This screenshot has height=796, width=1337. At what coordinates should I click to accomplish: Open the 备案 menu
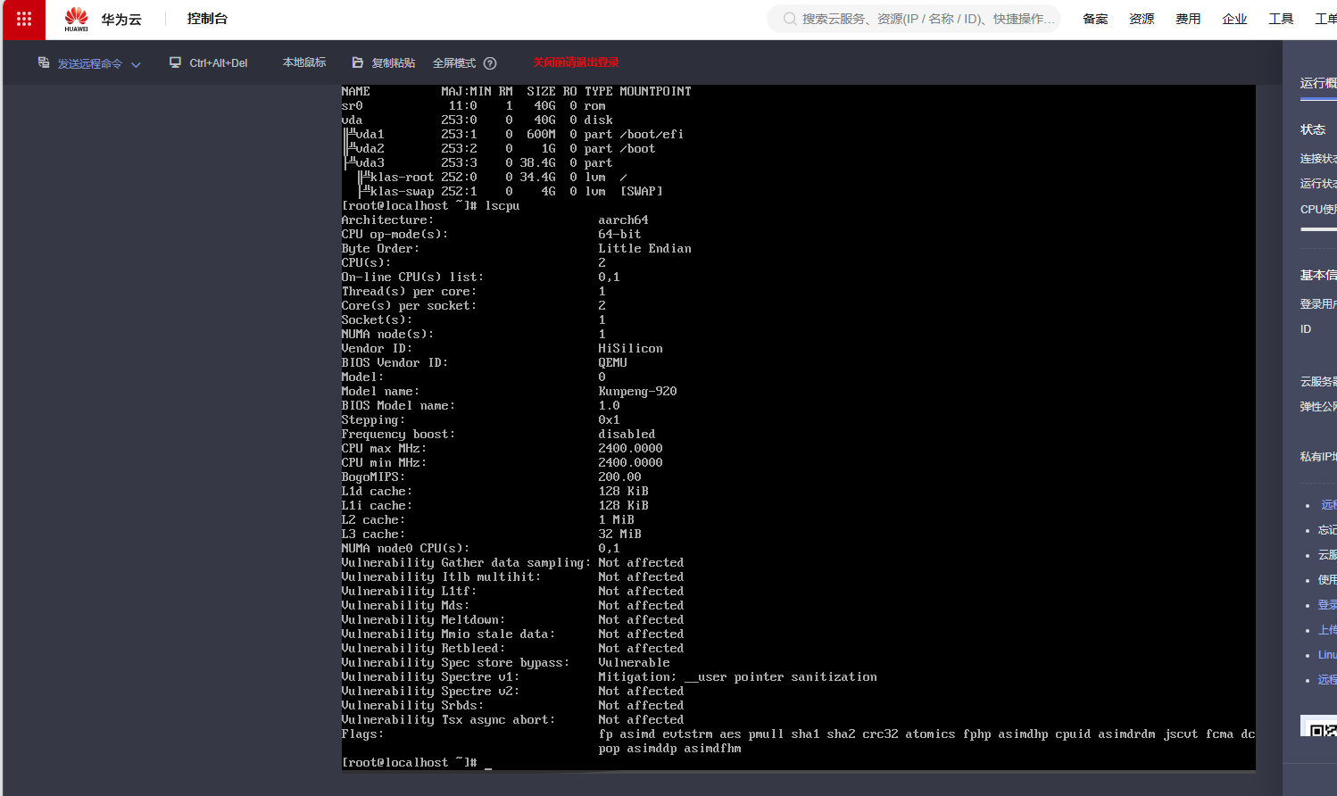(x=1095, y=19)
